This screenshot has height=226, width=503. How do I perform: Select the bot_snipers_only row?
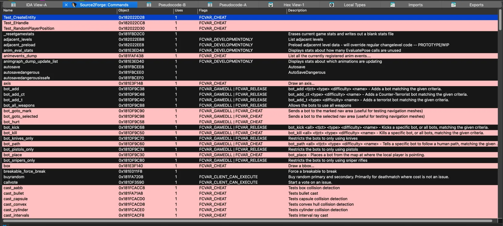(250, 160)
